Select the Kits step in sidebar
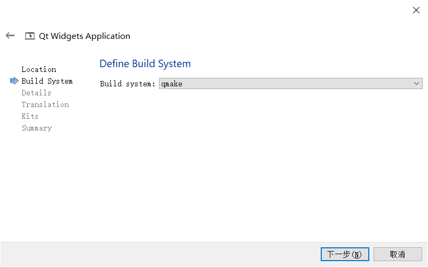 [x=30, y=116]
